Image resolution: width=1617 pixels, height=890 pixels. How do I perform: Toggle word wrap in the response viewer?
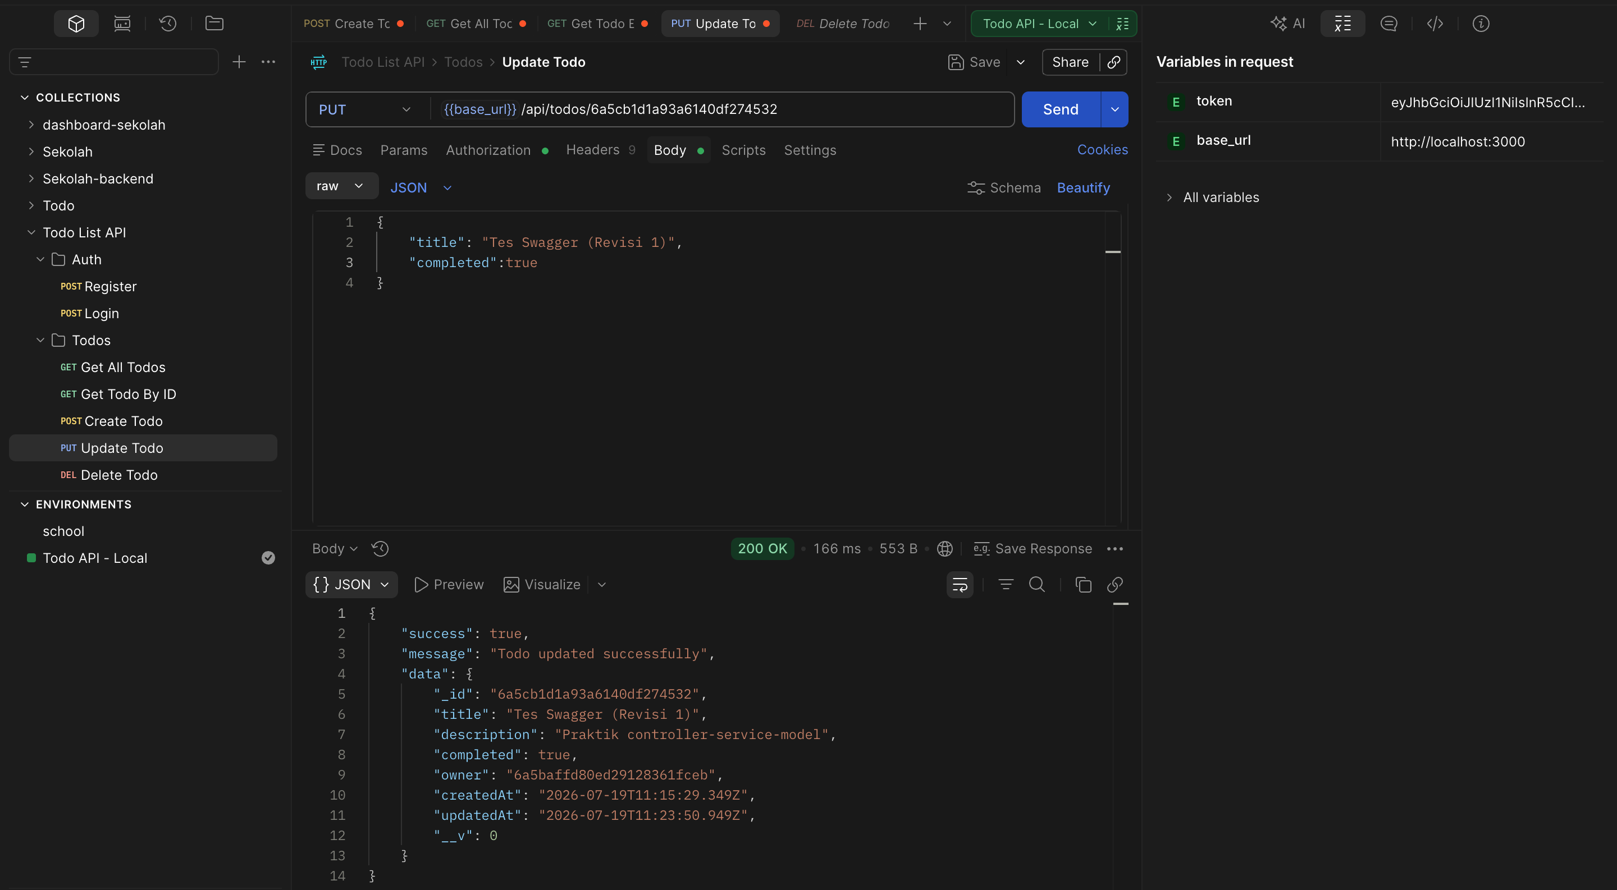(x=960, y=585)
